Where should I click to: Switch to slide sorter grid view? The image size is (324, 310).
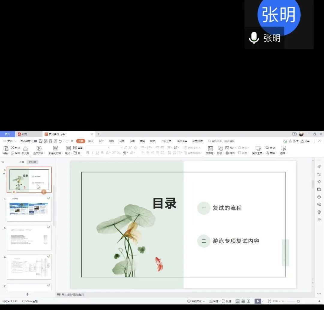point(243,301)
